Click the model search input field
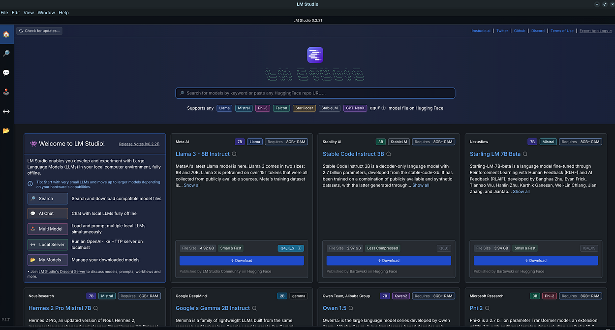 [315, 93]
